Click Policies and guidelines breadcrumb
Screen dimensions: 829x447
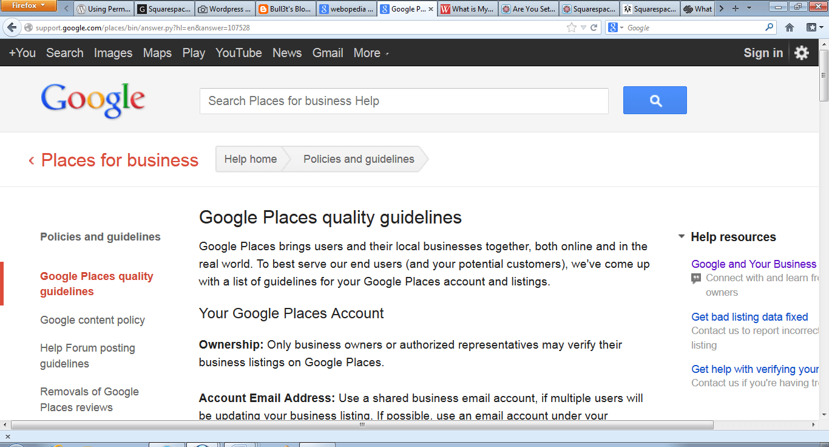[x=359, y=159]
